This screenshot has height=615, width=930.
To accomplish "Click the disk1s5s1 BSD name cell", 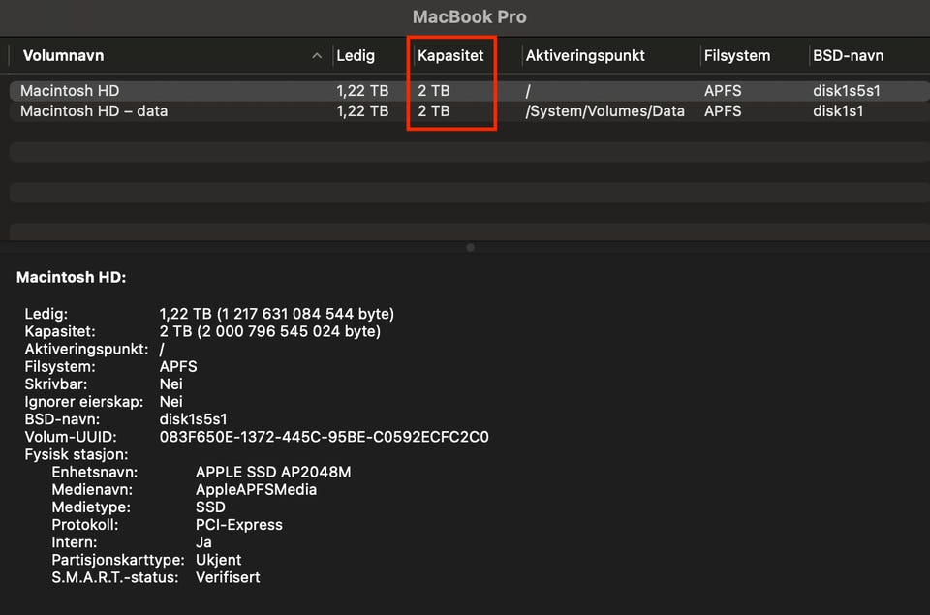I will tap(847, 91).
